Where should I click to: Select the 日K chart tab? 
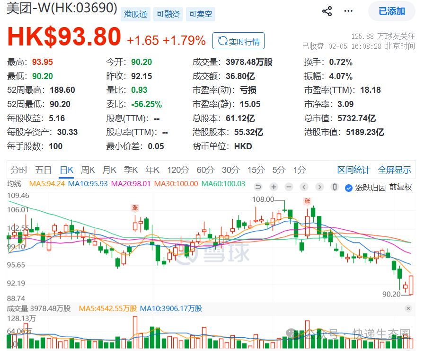pos(67,170)
